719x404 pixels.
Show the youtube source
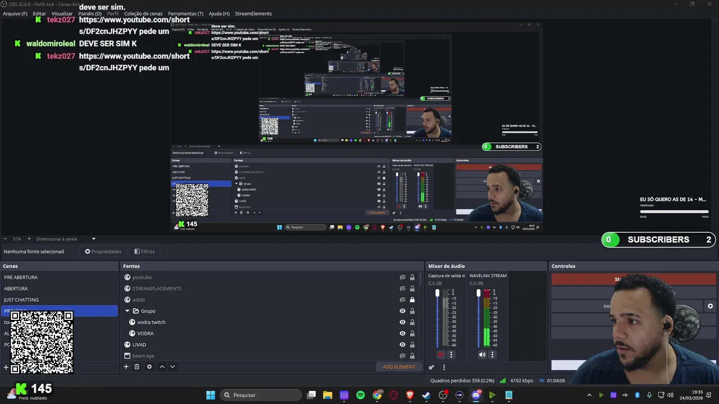(402, 277)
